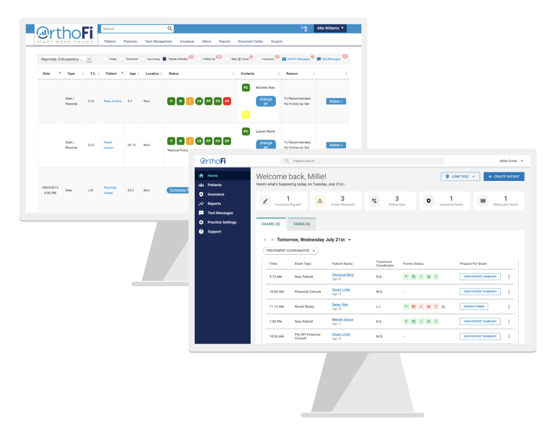Click the OrthoFi logo in the front window
This screenshot has width=558, height=432.
[213, 161]
